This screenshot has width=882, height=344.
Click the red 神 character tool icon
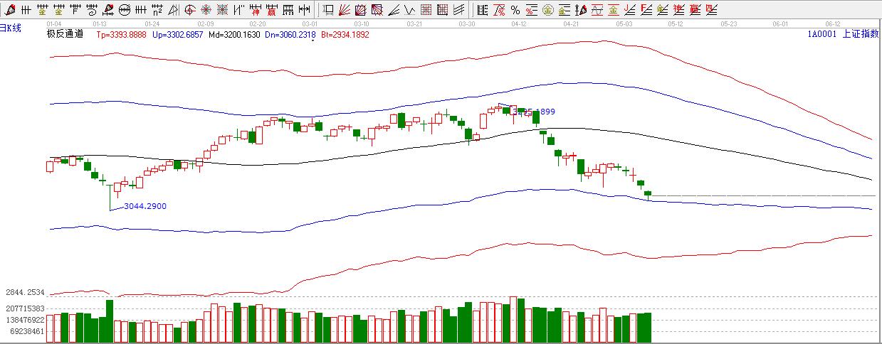[255, 10]
